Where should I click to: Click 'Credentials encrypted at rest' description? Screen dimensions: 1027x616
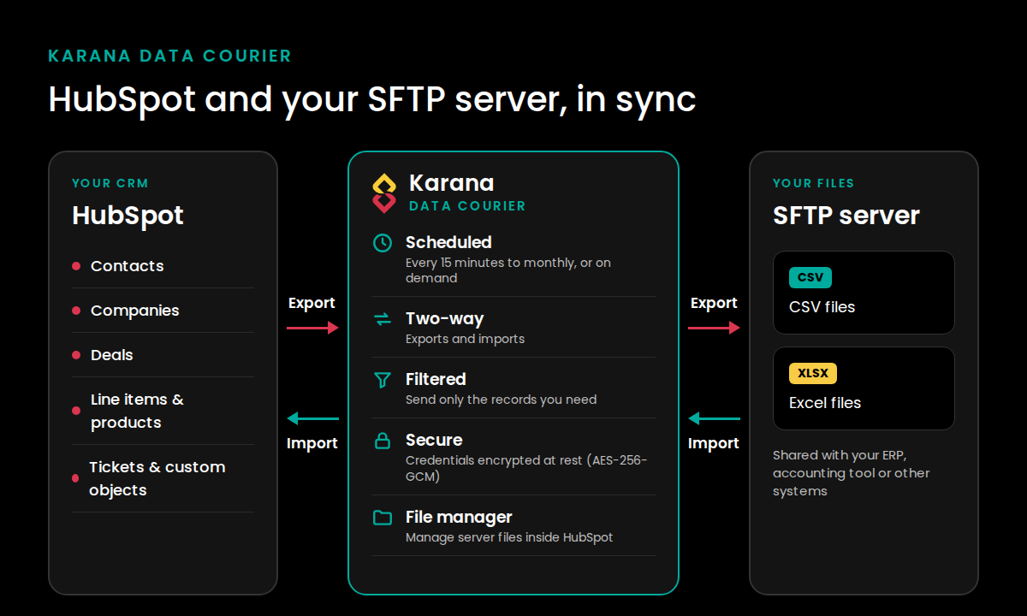pyautogui.click(x=526, y=468)
